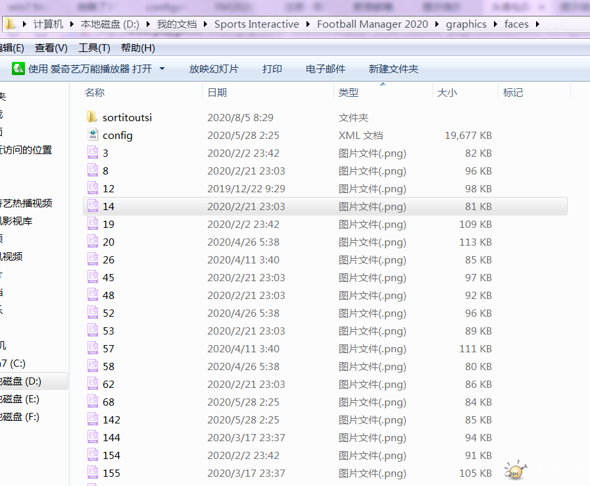Expand arrow after faces breadcrumb

[x=537, y=24]
